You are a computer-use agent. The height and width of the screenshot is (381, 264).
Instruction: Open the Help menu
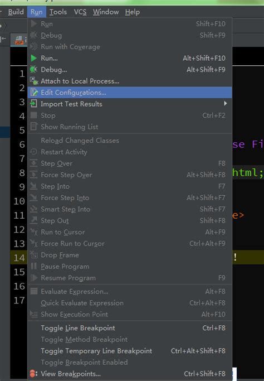(x=132, y=12)
